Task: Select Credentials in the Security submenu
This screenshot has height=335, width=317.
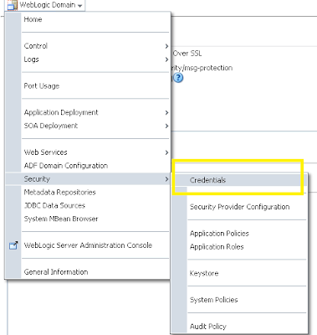Action: 207,180
